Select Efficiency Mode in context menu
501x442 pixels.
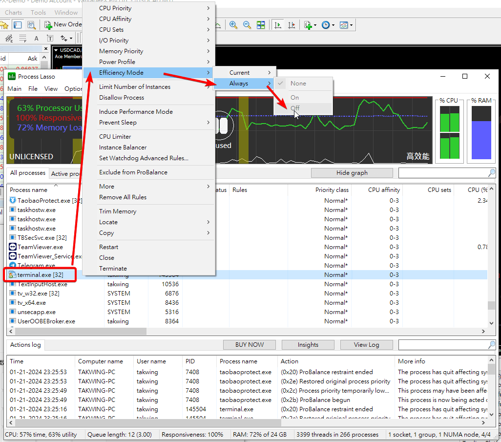[x=149, y=73]
